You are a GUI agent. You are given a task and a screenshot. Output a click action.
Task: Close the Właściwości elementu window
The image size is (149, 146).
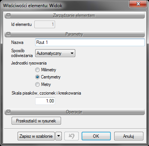[138, 4]
